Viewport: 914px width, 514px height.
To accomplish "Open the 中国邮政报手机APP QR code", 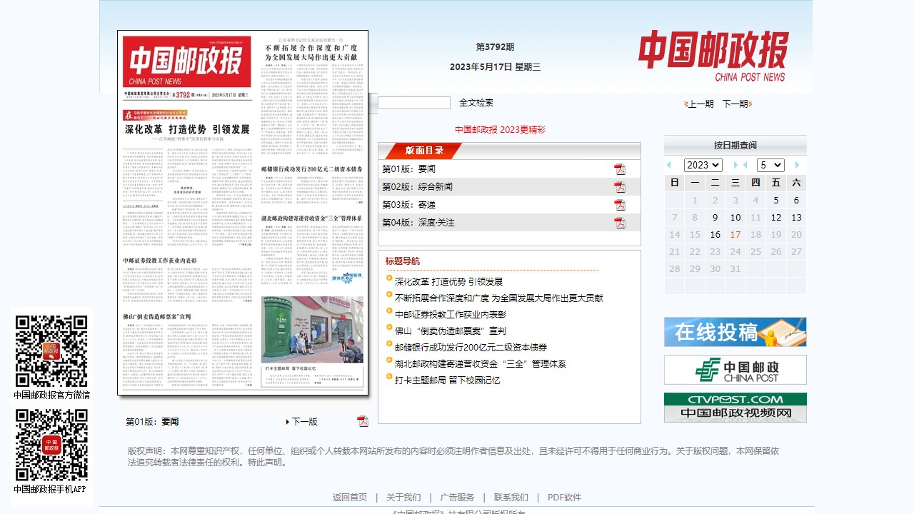I will coord(52,445).
